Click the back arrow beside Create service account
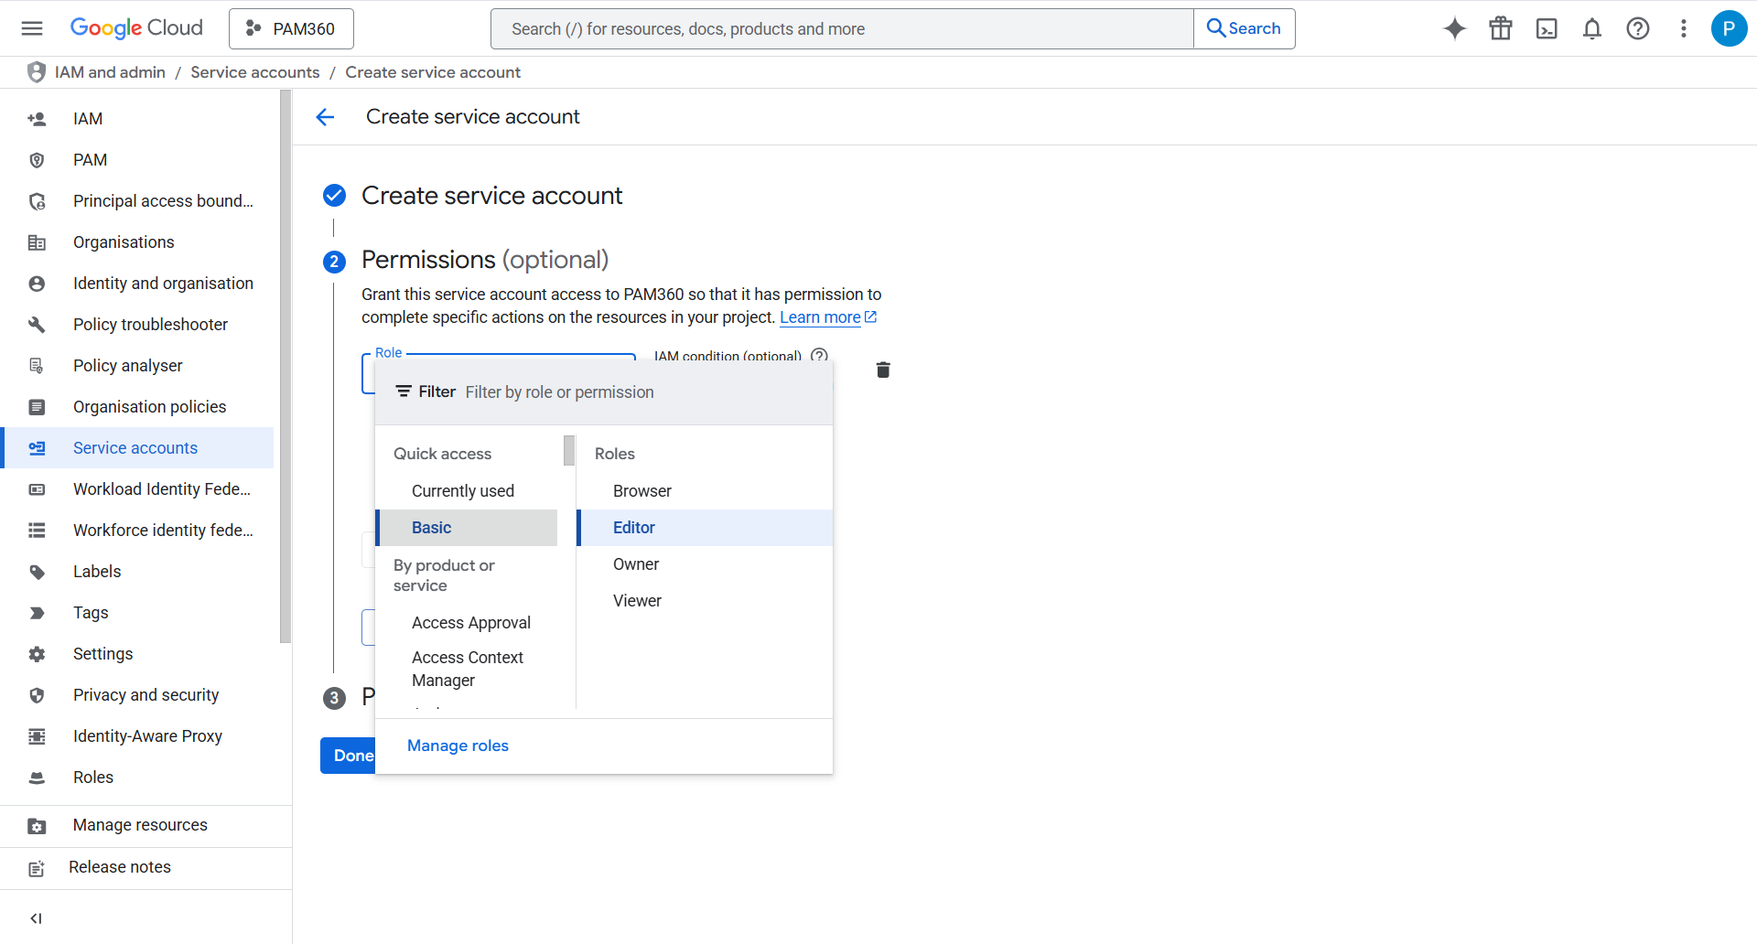Viewport: 1757px width, 944px height. [x=326, y=117]
